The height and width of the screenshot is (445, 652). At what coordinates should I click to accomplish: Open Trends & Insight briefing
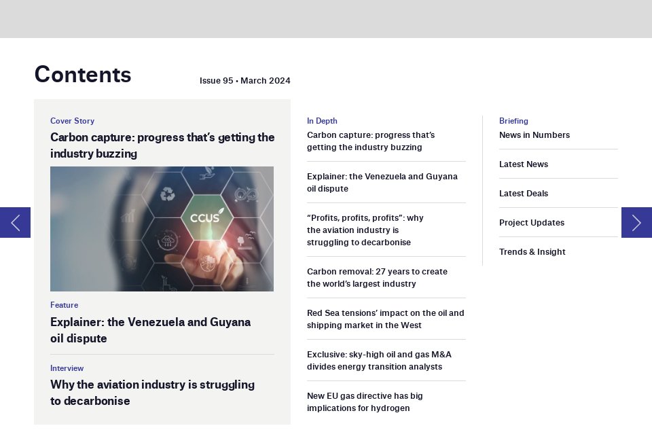[x=532, y=251]
